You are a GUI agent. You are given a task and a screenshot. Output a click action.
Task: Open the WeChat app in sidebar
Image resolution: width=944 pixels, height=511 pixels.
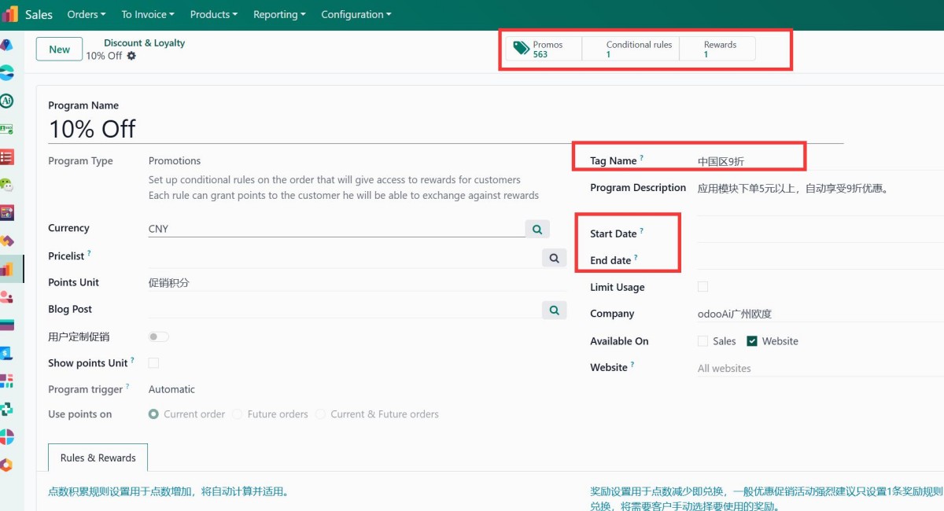7,185
